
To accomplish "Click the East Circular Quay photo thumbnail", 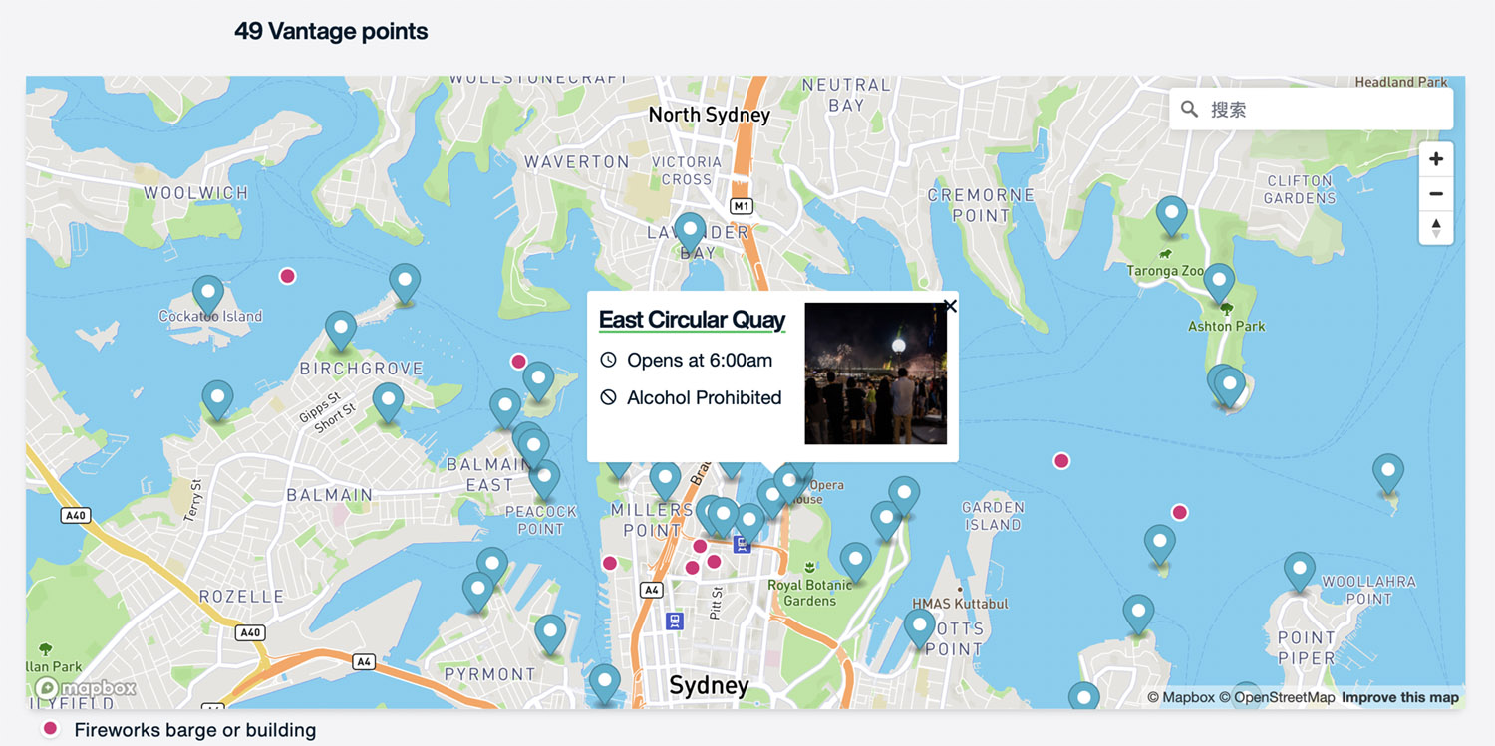I will point(875,373).
